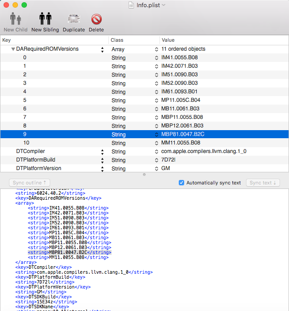Click the Class column header
289x311 pixels.
tap(134, 40)
